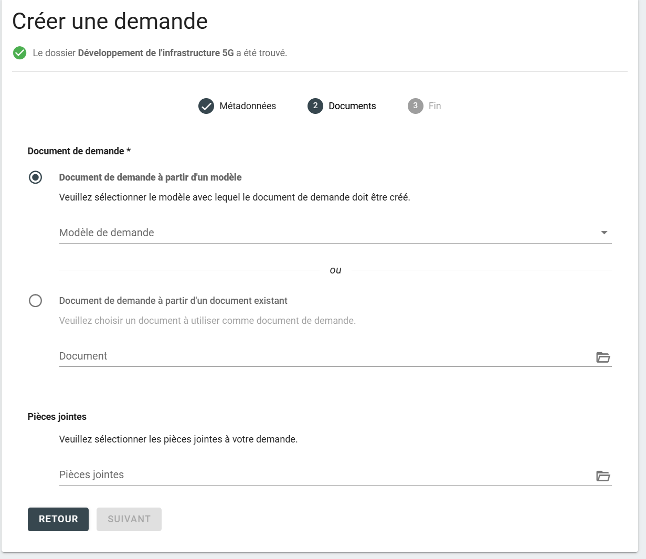Select radio button for document from model
Image resolution: width=646 pixels, height=559 pixels.
35,177
